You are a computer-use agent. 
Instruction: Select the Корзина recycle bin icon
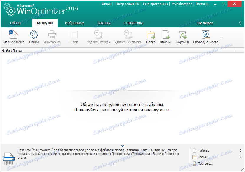pyautogui.click(x=182, y=37)
